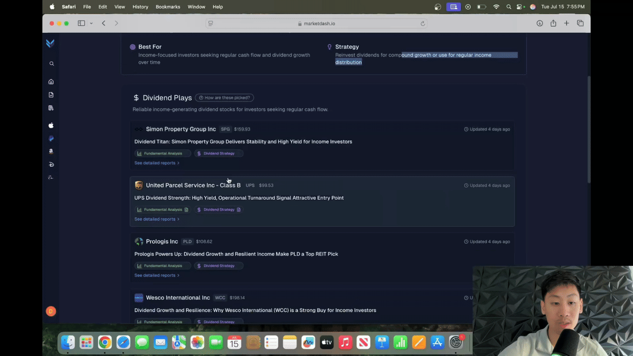633x356 pixels.
Task: Open the Bookmarks menu
Action: [x=168, y=7]
